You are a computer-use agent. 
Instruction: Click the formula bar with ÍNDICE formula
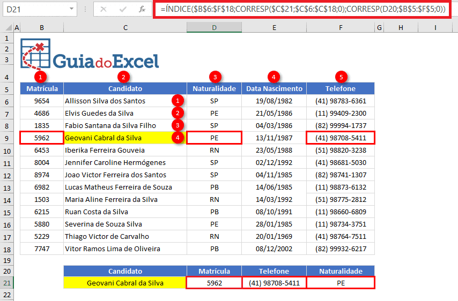(302, 9)
